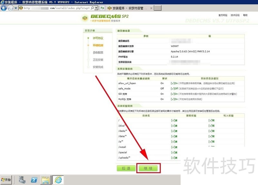Click the MySQL 支持 row label
The image size is (258, 185).
pos(125,99)
